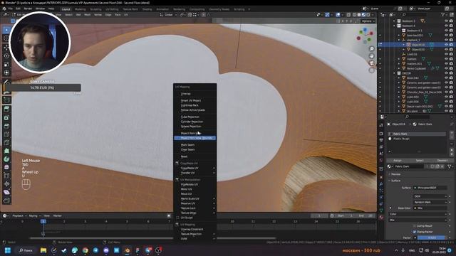Image resolution: width=456 pixels, height=256 pixels.
Task: Open the Windows Start menu
Action: 8,250
